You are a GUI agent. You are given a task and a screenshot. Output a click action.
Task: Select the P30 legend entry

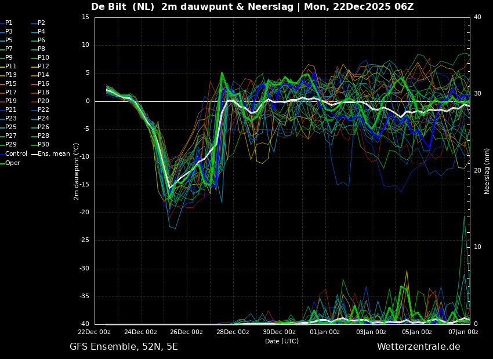click(x=43, y=145)
